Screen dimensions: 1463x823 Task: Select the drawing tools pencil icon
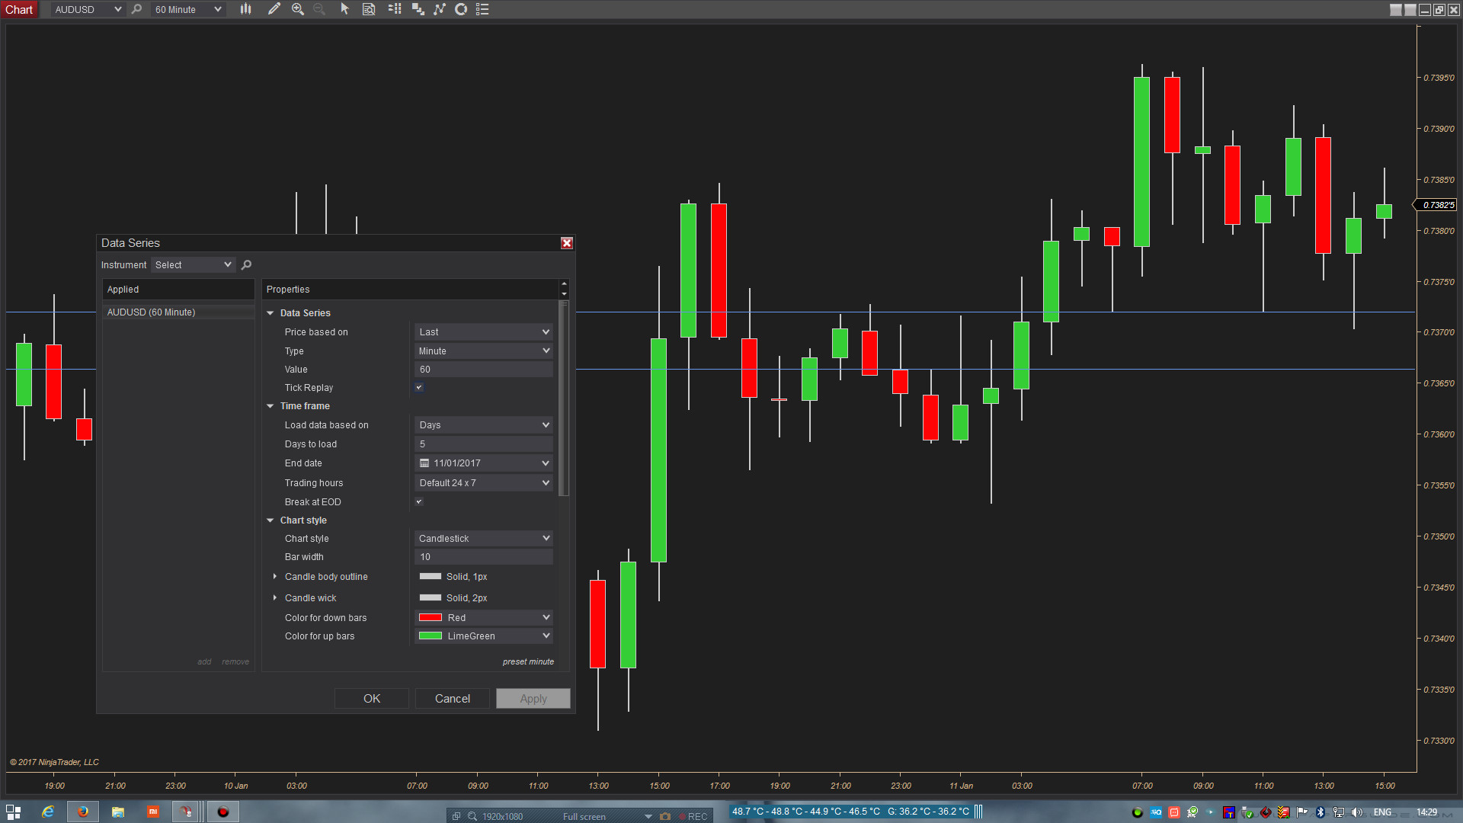(274, 9)
